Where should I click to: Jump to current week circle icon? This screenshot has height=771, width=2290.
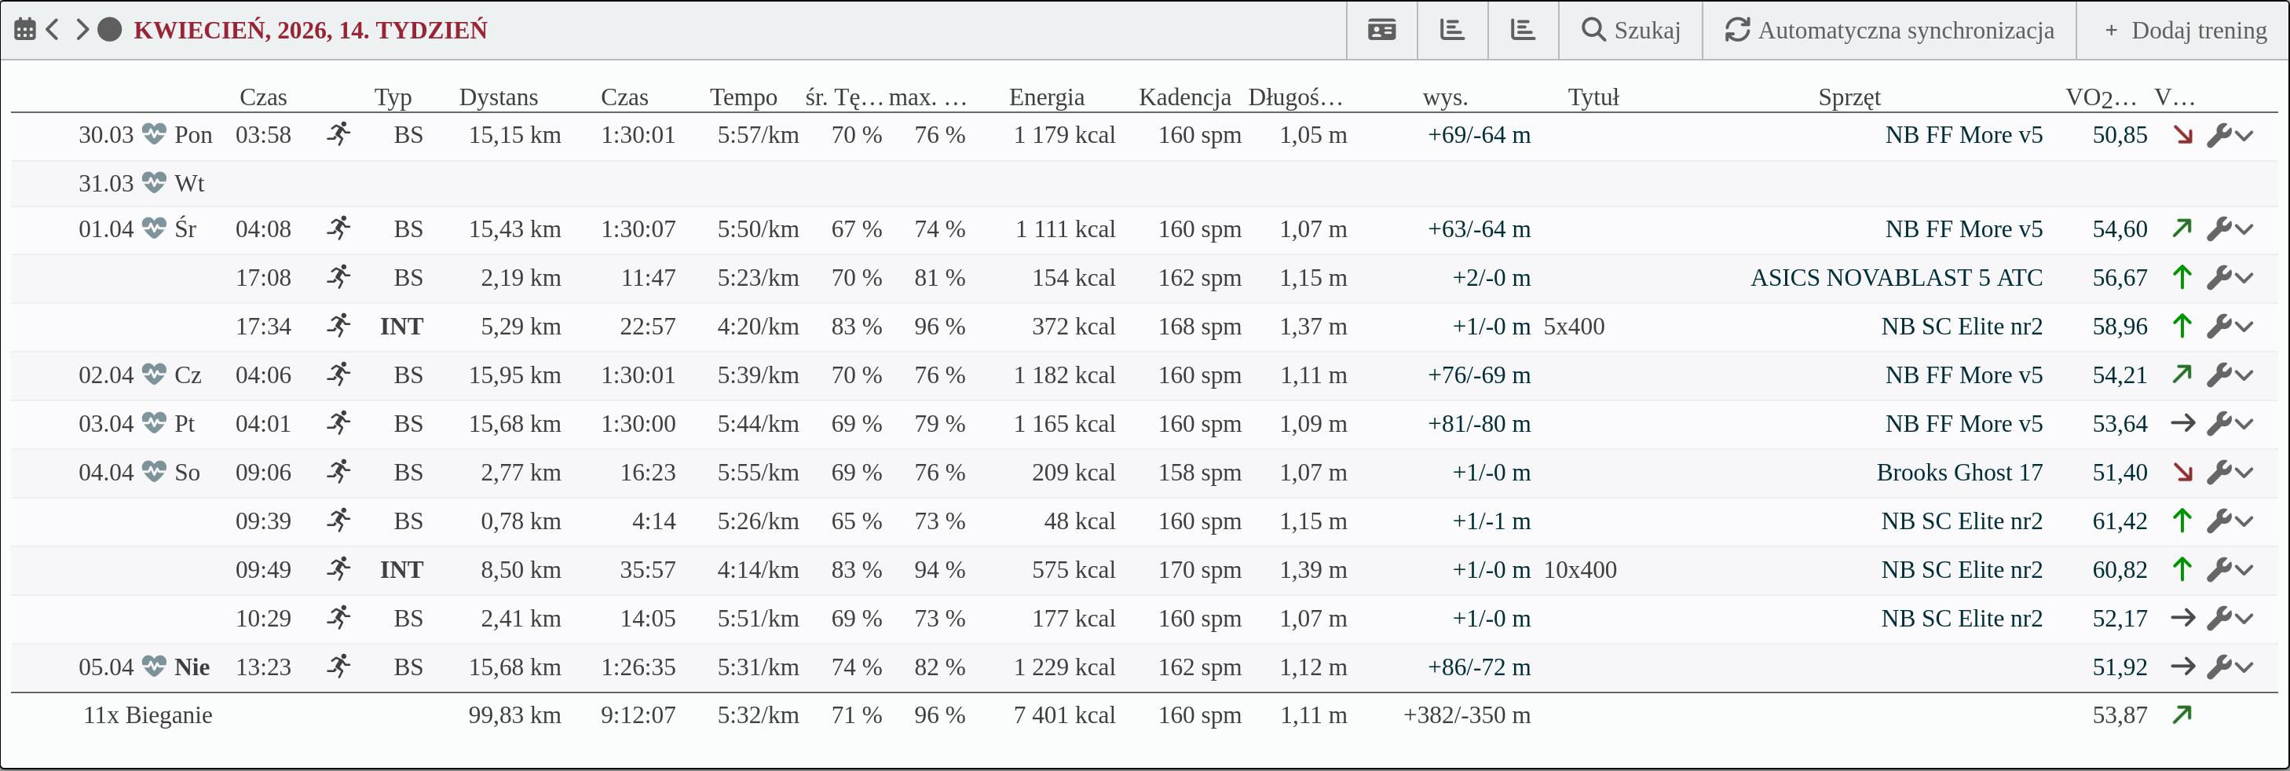(x=109, y=30)
